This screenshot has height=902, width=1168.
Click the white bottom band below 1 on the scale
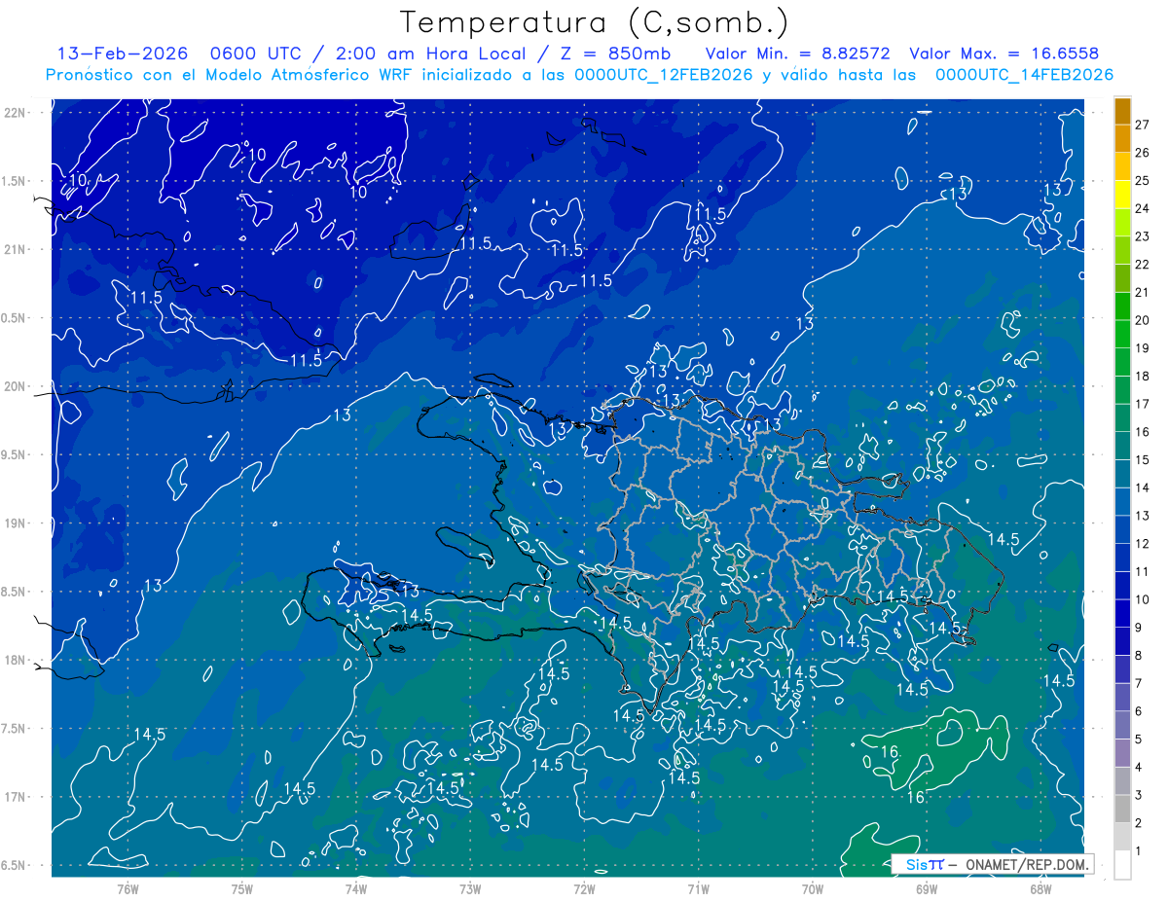pyautogui.click(x=1122, y=865)
